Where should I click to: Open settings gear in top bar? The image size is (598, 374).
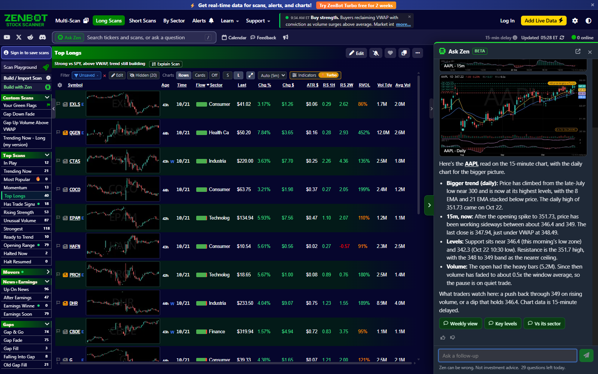[575, 21]
